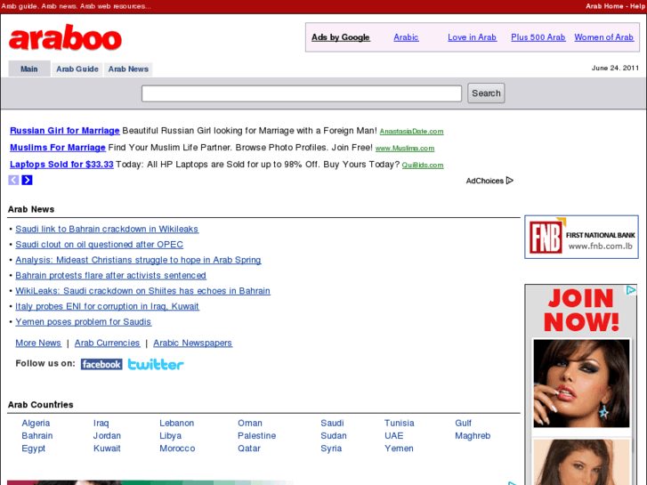Visit the www.Muslima.com link
Viewport: 647px width, 485px height.
tap(405, 149)
